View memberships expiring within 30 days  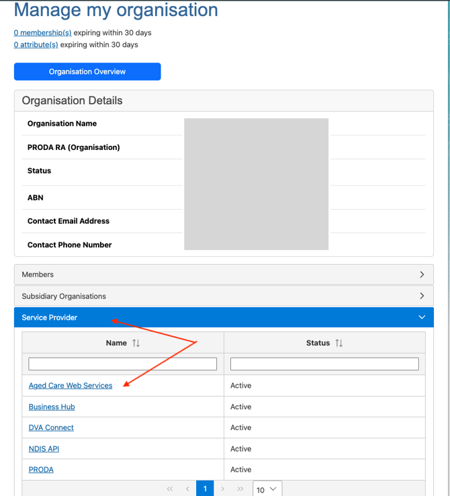tap(42, 32)
